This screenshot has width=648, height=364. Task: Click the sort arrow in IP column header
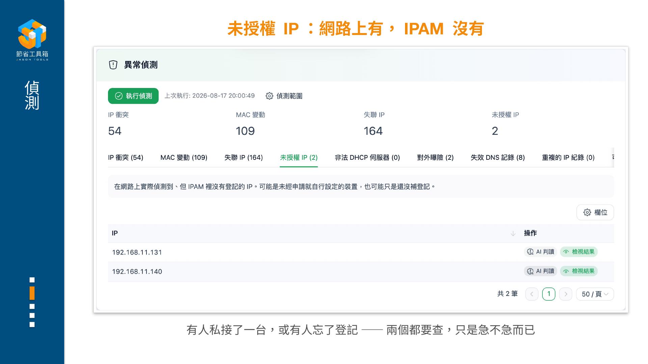(513, 233)
